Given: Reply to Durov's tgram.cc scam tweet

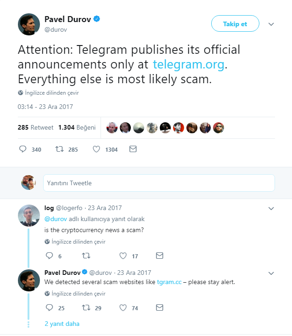Looking at the screenshot, I should tap(50, 308).
